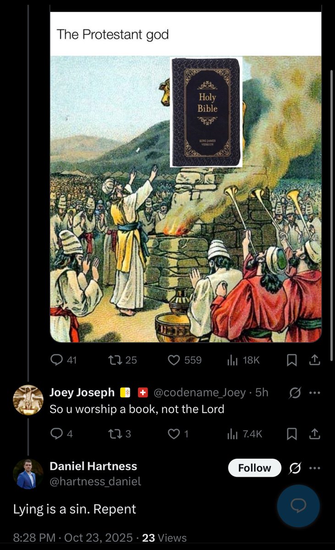The height and width of the screenshot is (550, 335).
Task: Follow Daniel Hartness
Action: coord(254,468)
